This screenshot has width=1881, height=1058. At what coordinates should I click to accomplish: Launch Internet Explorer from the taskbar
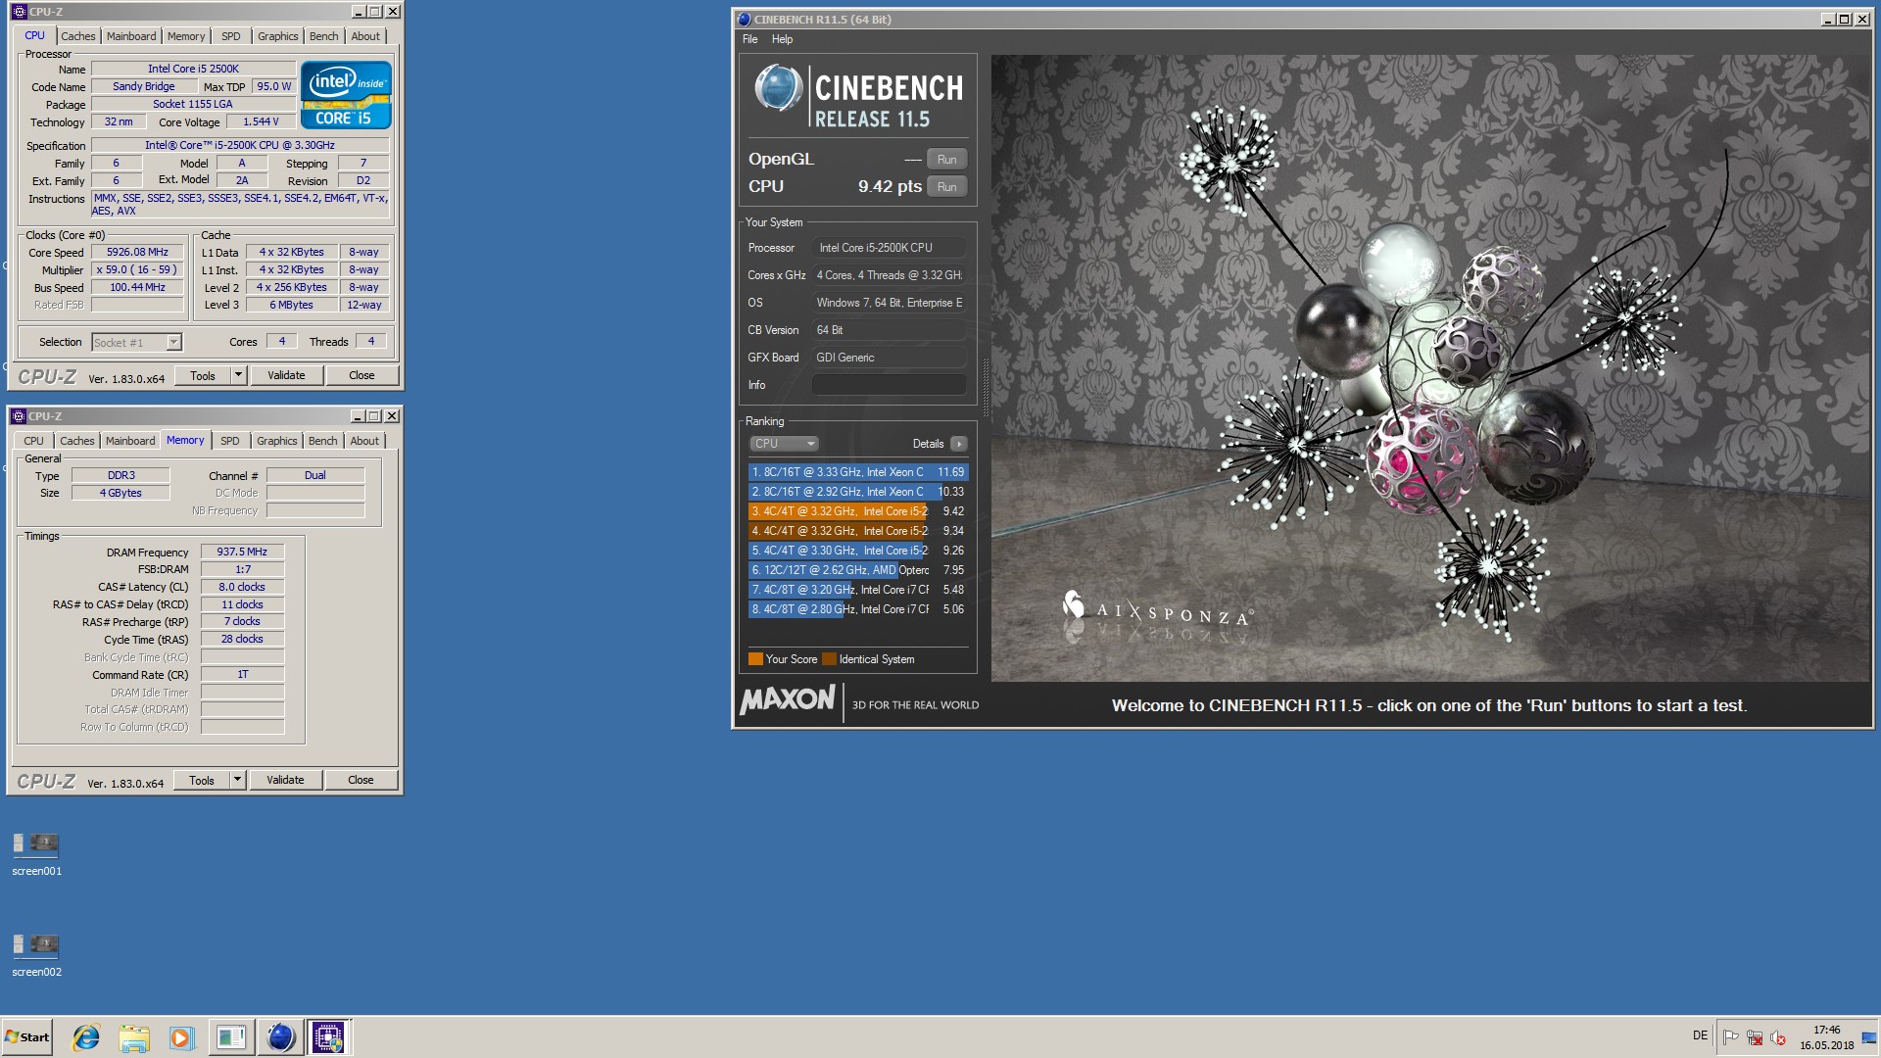(x=86, y=1037)
